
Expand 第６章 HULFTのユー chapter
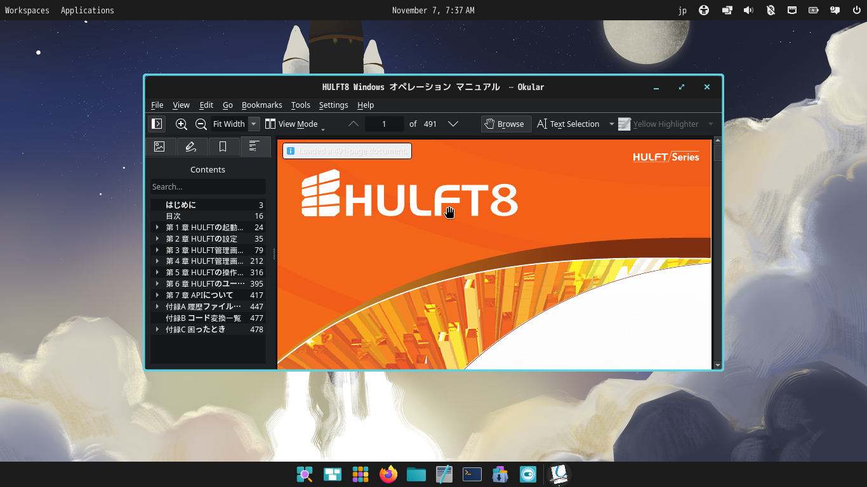[x=157, y=284]
